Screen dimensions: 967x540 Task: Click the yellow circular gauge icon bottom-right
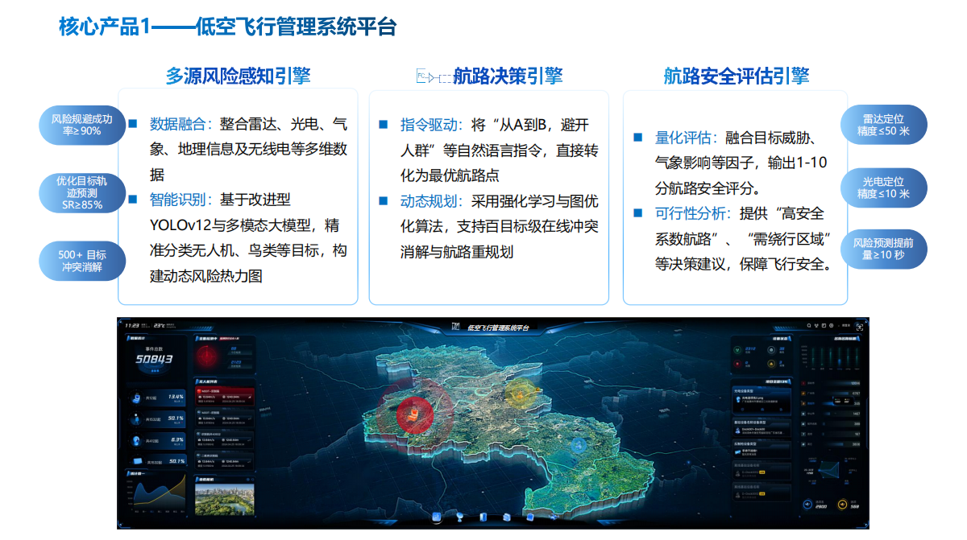[x=843, y=505]
